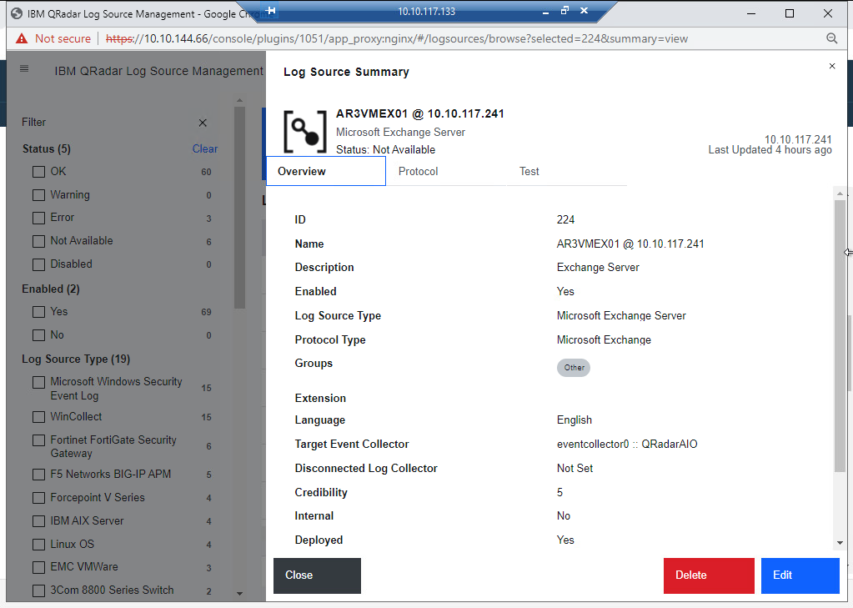
Task: Check the Error status filter
Action: pos(38,219)
